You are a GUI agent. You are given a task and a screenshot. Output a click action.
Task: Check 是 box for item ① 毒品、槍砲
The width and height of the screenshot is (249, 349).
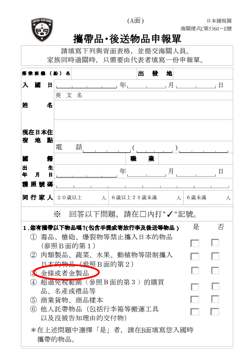click(195, 243)
